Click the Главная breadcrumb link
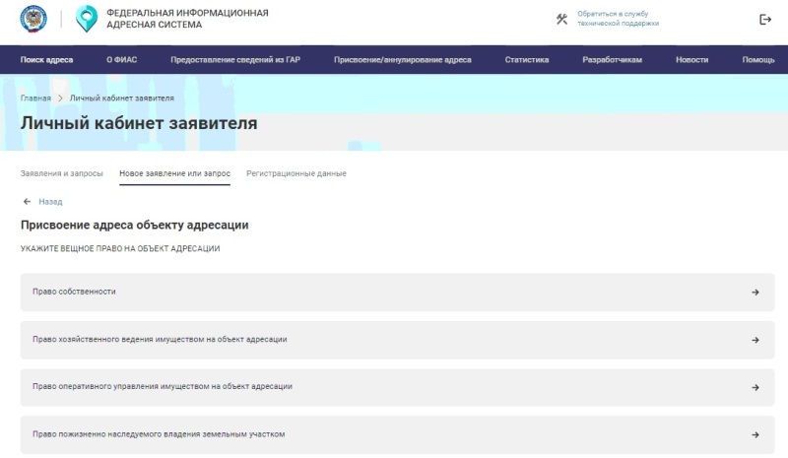This screenshot has width=788, height=458. click(x=35, y=98)
